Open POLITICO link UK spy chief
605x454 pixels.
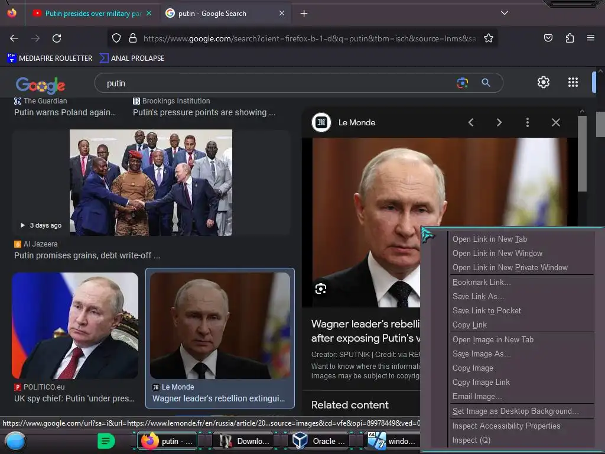[x=74, y=398]
